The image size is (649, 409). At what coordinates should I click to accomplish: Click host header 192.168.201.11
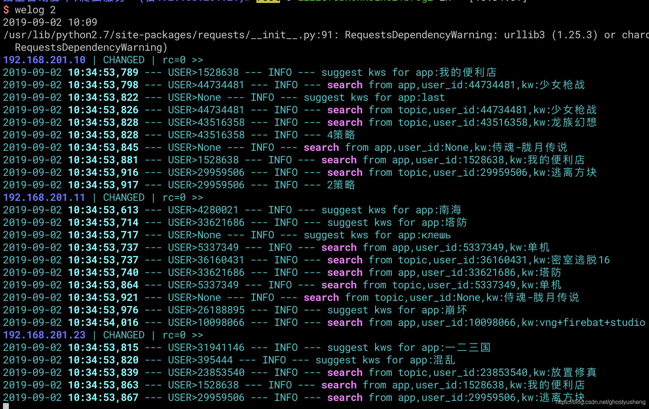(44, 198)
